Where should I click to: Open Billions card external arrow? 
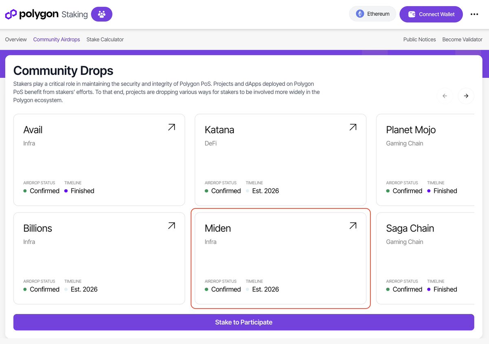click(172, 226)
